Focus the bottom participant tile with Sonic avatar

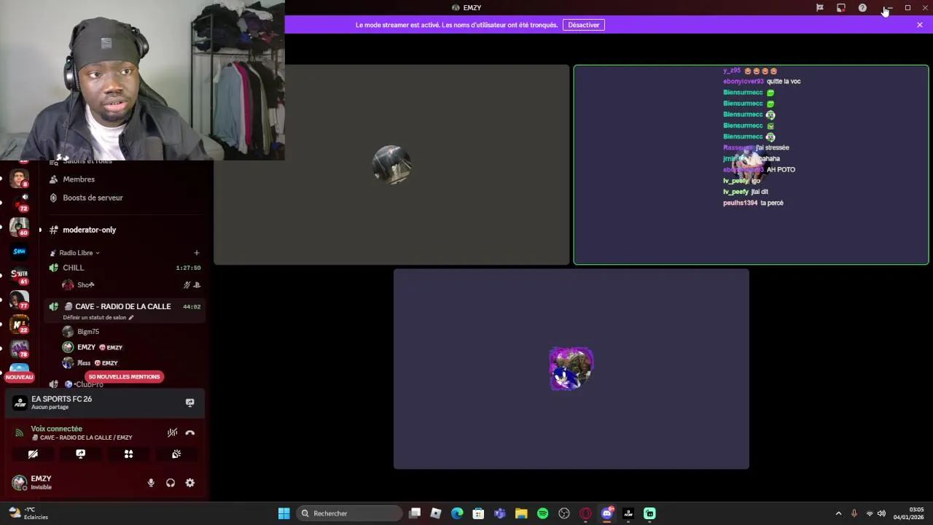[571, 369]
